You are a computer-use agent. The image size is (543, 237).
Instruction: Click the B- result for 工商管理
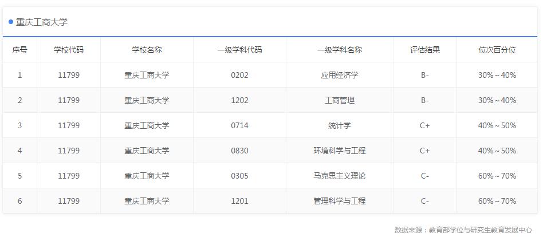pyautogui.click(x=425, y=100)
